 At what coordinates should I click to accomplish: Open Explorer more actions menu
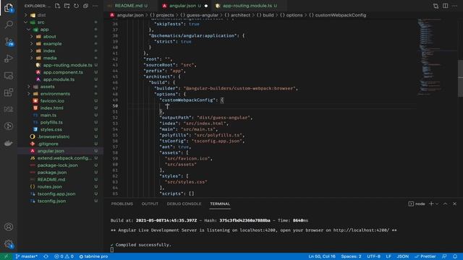(95, 6)
